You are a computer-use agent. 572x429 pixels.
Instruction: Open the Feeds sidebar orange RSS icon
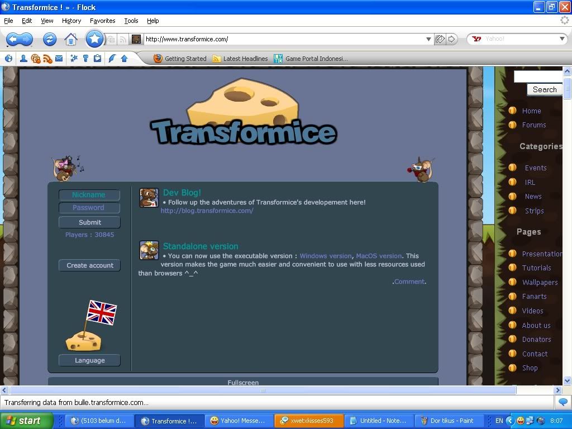click(x=47, y=58)
